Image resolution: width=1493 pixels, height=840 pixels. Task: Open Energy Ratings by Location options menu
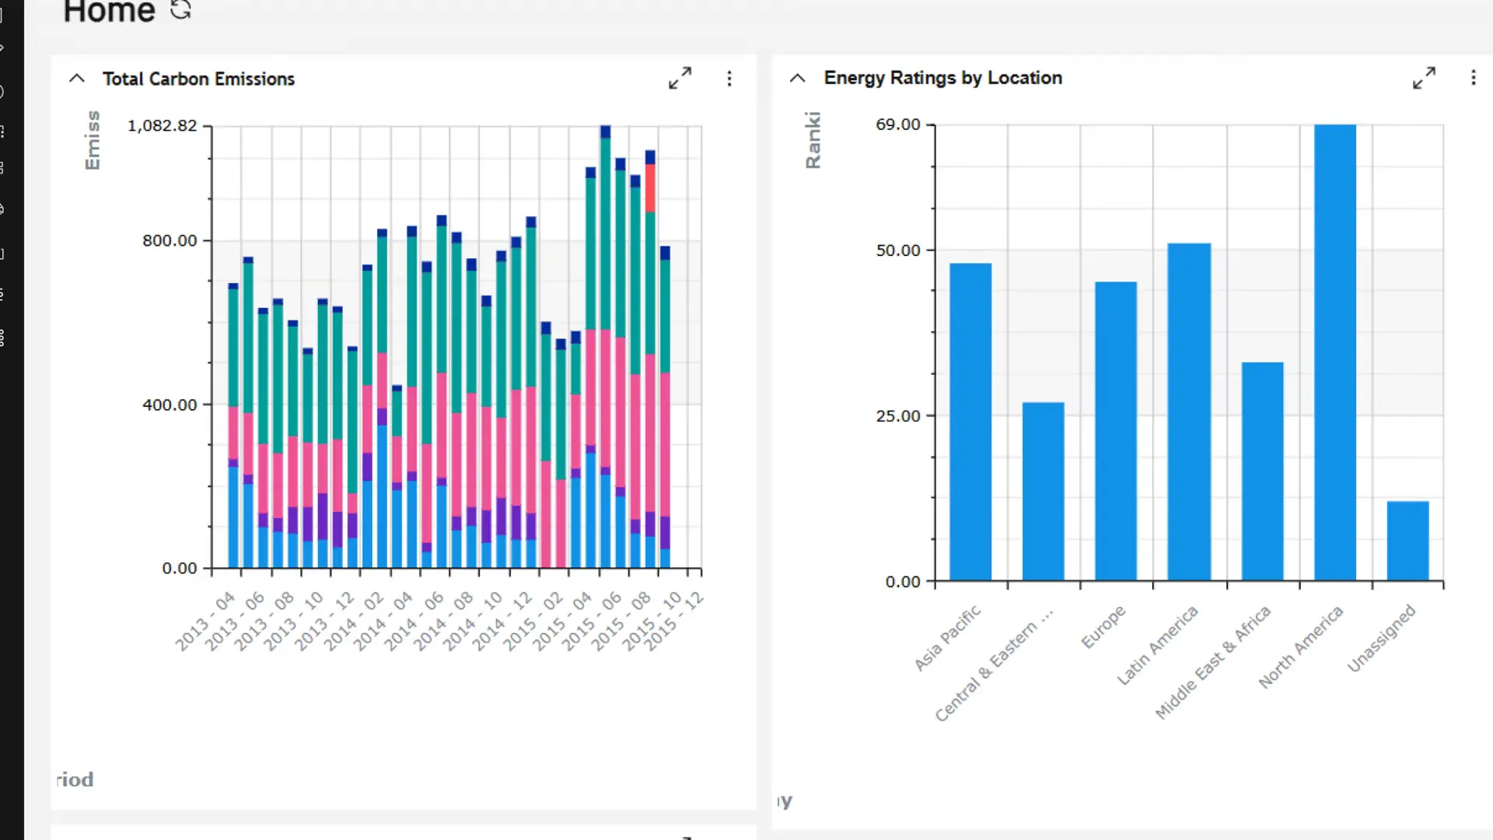[x=1473, y=78]
